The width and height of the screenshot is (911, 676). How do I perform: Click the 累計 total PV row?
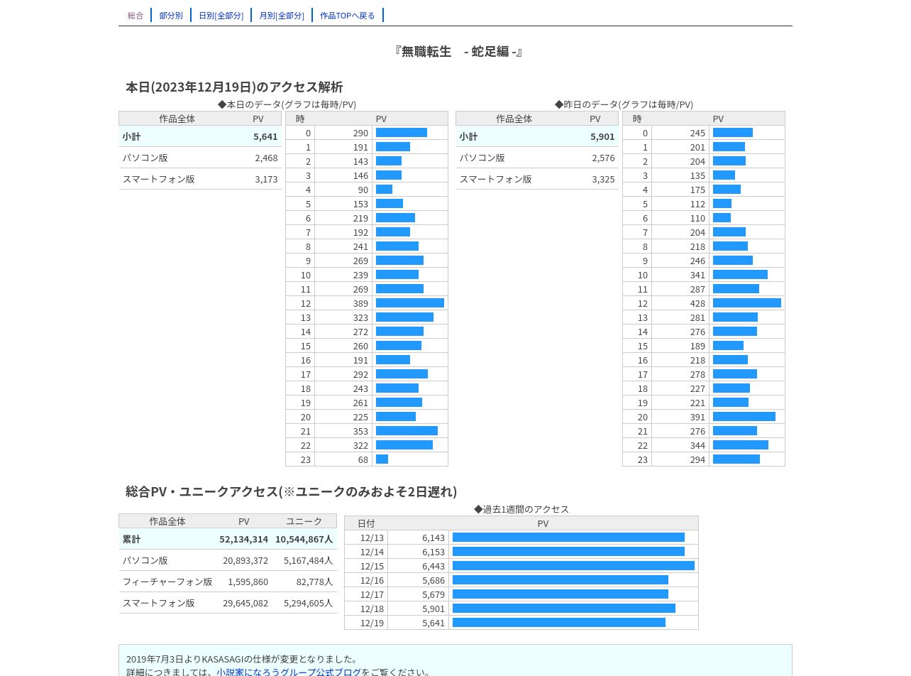pyautogui.click(x=228, y=539)
